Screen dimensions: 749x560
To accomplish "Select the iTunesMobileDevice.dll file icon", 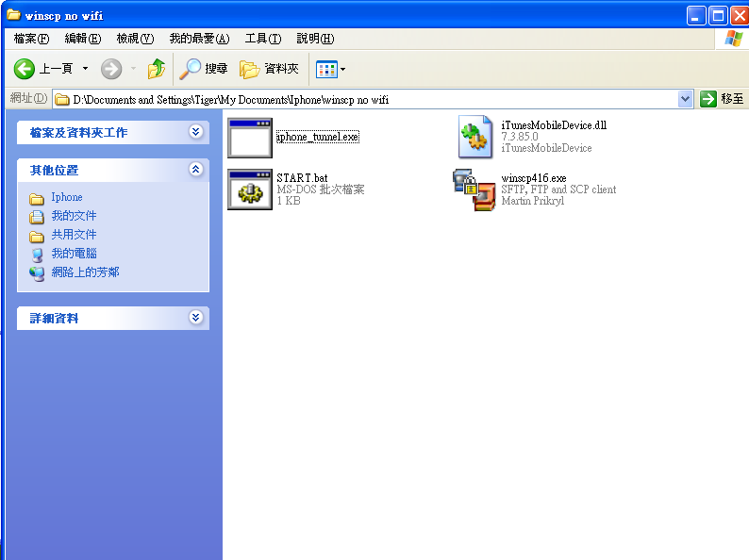I will click(475, 138).
